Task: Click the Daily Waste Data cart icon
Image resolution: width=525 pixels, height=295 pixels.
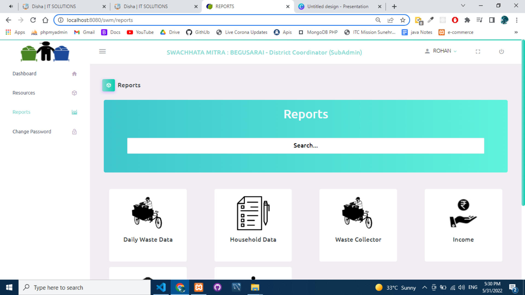Action: pyautogui.click(x=148, y=213)
